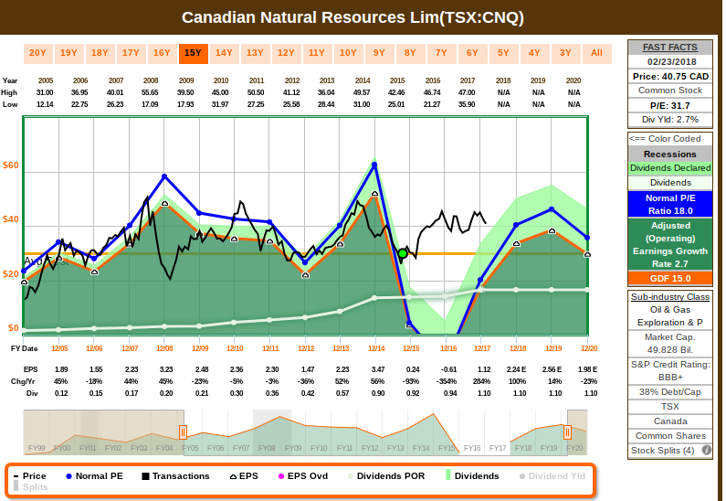Click FY16 in the navigator timeline
This screenshot has width=726, height=501.
click(472, 448)
